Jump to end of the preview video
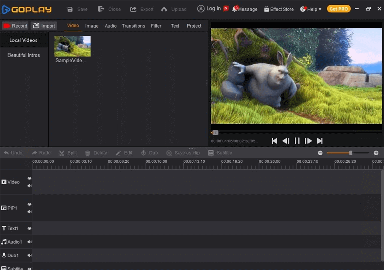 (x=320, y=141)
